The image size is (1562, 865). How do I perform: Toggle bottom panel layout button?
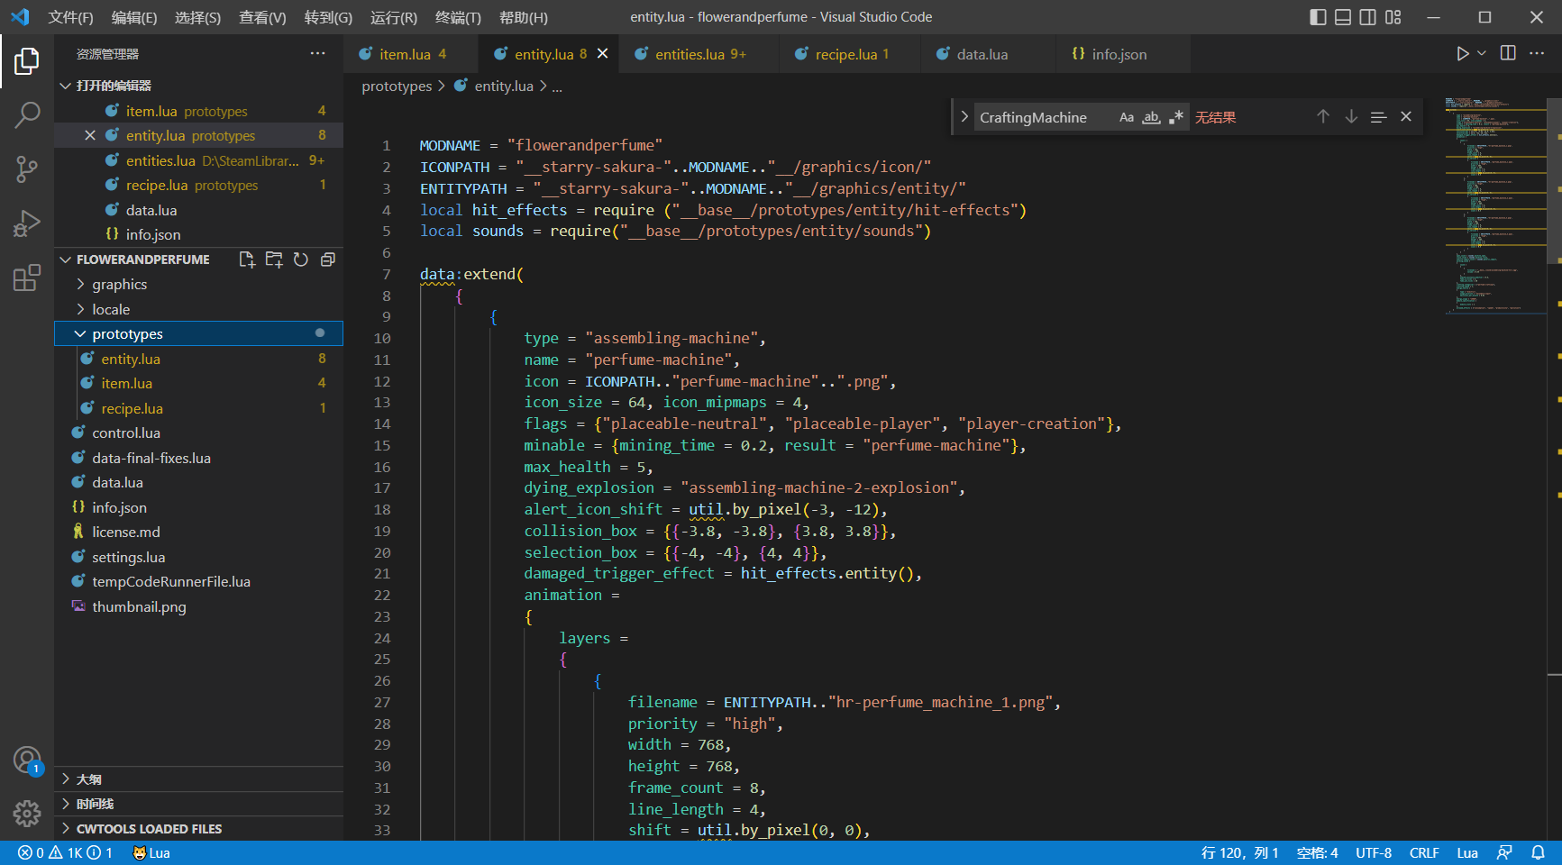click(x=1343, y=17)
